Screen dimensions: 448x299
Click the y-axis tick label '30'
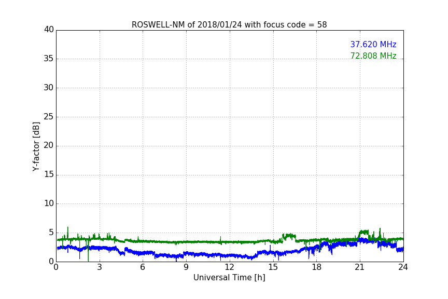point(49,88)
